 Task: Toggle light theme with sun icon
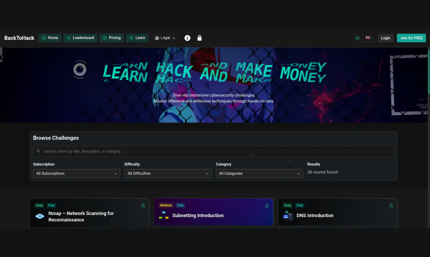(x=357, y=38)
